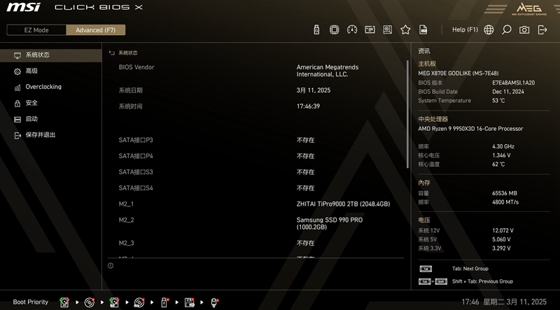Click the CPU chip icon in toolbar
Viewport: 560px width, 310px height.
point(335,30)
